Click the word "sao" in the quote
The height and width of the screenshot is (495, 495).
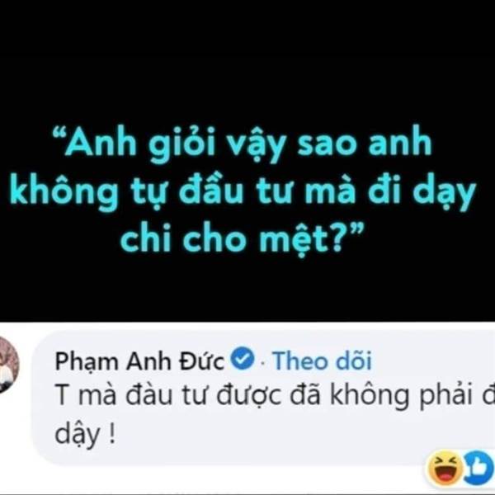click(x=328, y=144)
